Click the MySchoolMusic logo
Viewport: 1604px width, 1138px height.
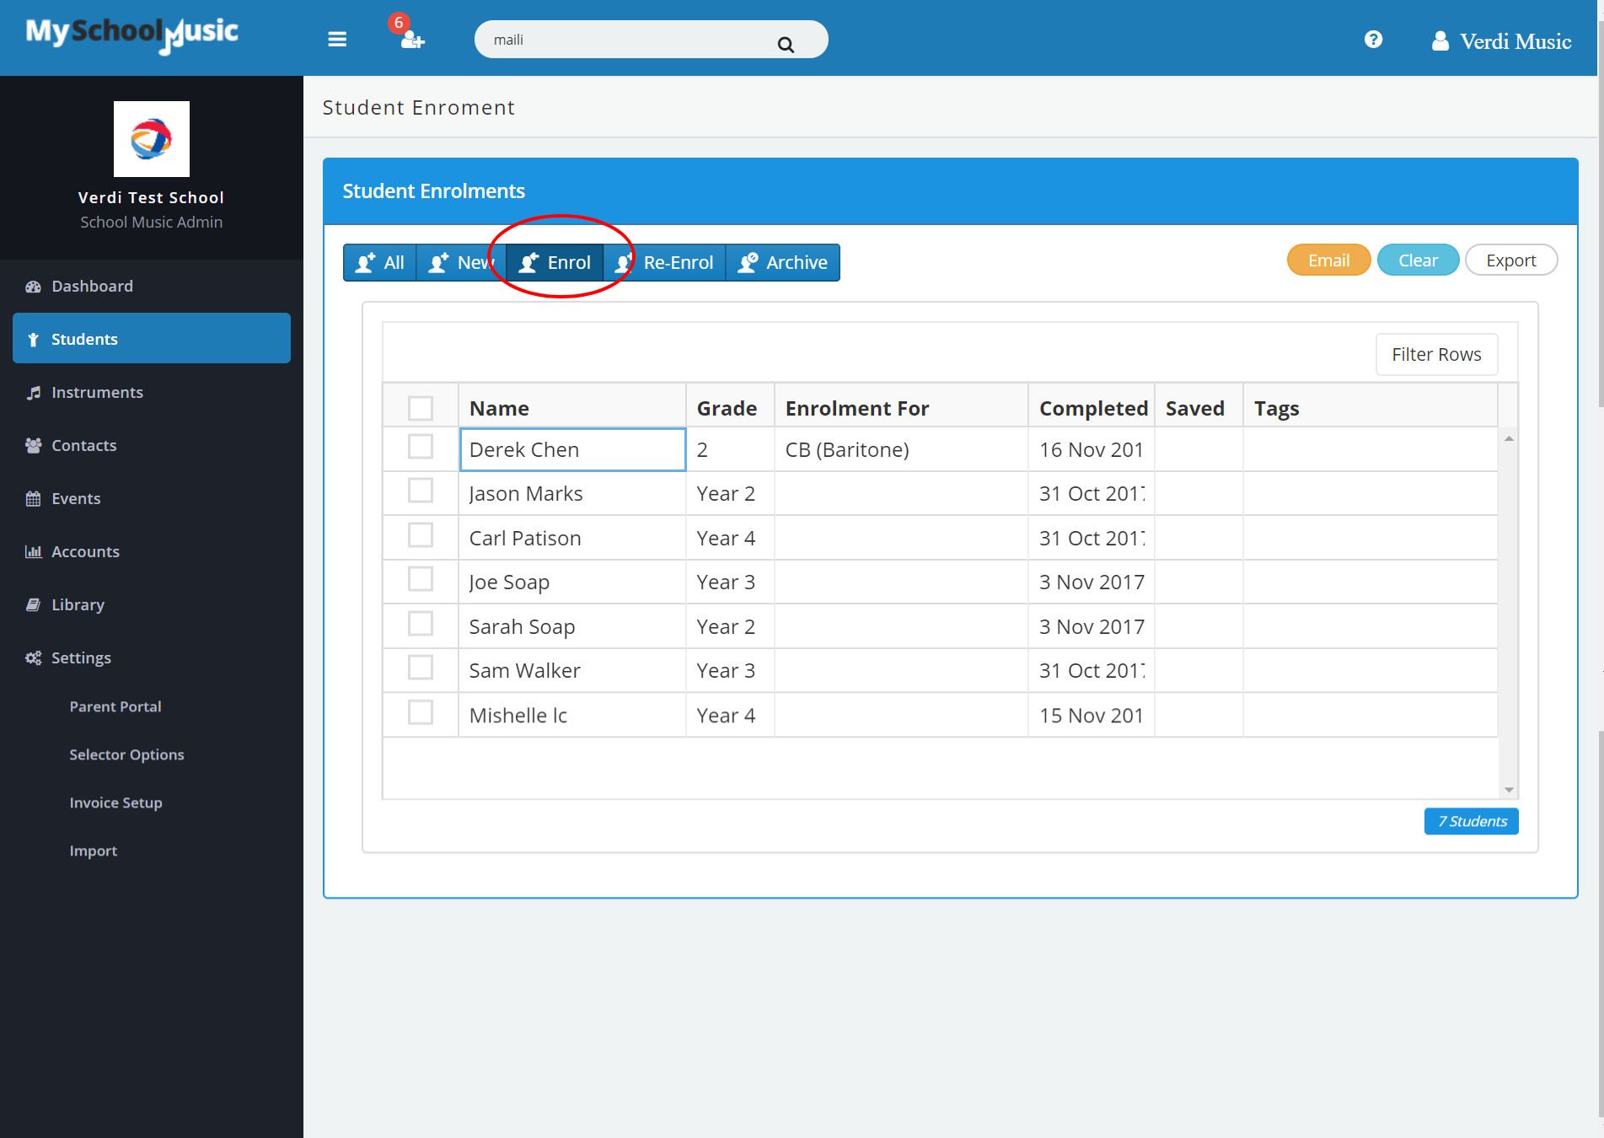131,35
